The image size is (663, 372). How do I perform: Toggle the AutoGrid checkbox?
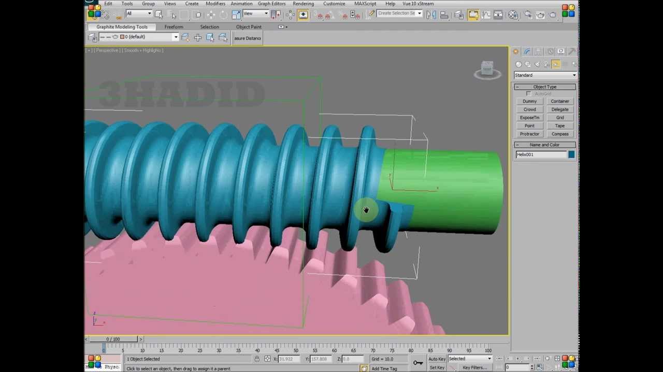[528, 94]
